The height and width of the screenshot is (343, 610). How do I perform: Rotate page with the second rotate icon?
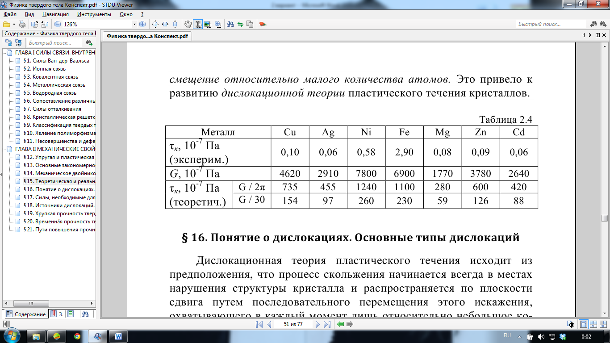[x=45, y=24]
